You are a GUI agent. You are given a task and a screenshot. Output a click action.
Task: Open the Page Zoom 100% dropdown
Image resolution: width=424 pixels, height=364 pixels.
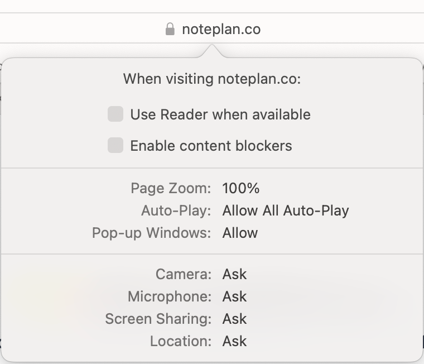coord(240,188)
